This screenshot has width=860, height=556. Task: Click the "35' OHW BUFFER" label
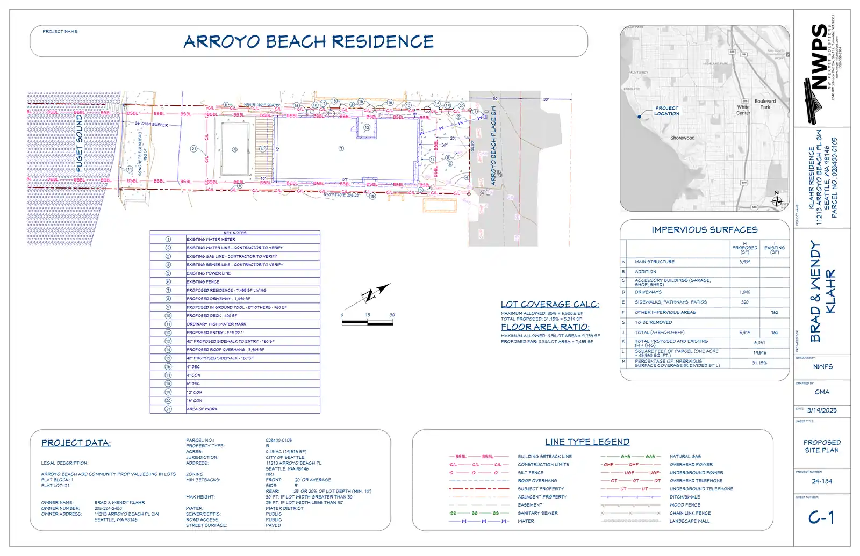[x=152, y=124]
